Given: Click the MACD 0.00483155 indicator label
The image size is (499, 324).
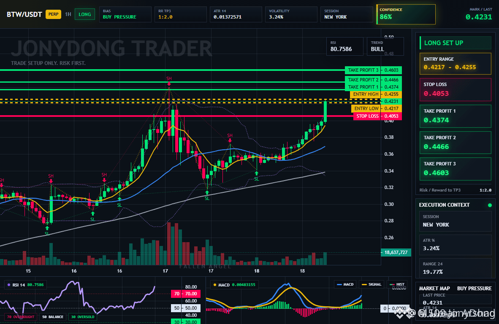Looking at the screenshot, I should [234, 285].
